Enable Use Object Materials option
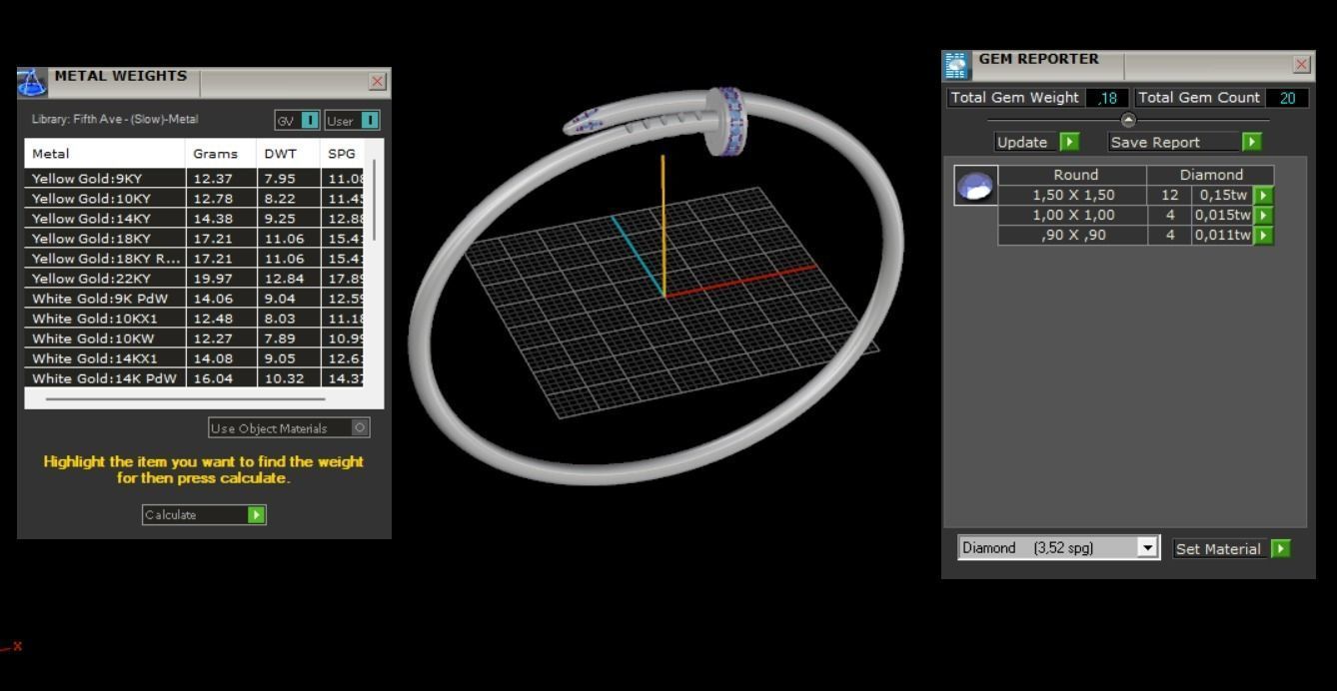Viewport: 1337px width, 691px height. pos(361,427)
